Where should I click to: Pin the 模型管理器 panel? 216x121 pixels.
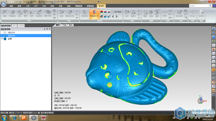(47, 29)
